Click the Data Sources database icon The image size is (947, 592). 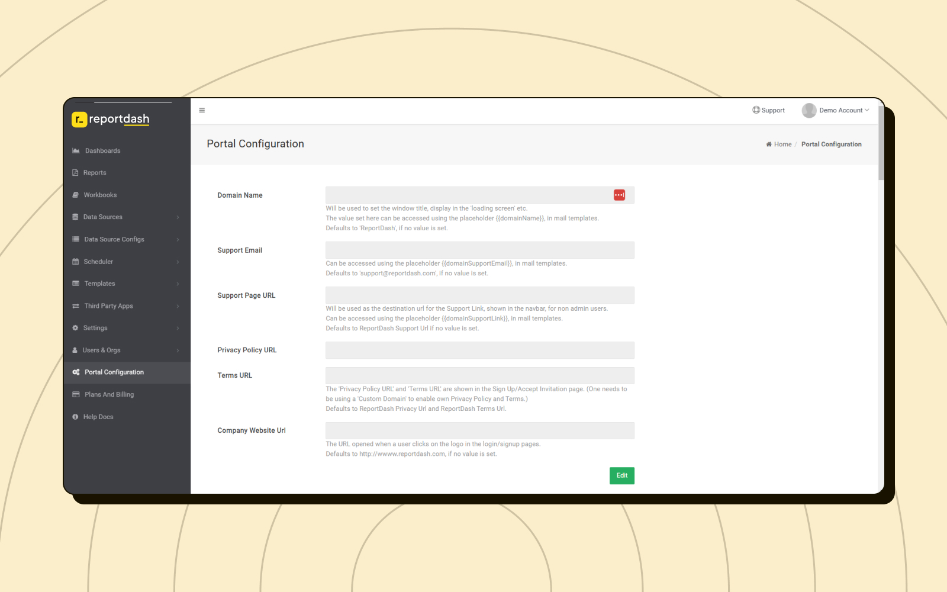coord(75,217)
